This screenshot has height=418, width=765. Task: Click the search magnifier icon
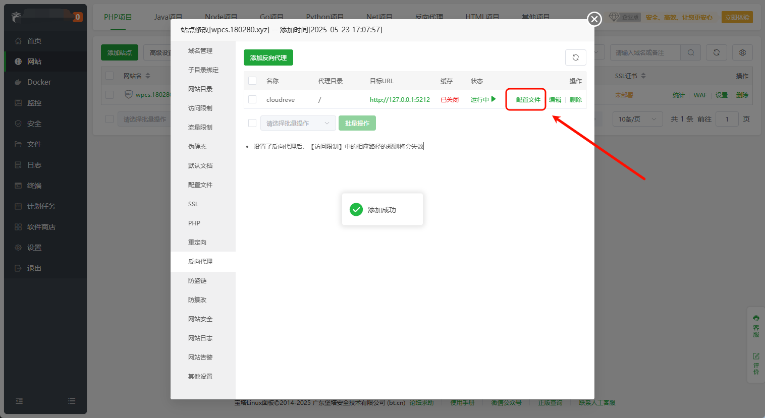[x=691, y=52]
